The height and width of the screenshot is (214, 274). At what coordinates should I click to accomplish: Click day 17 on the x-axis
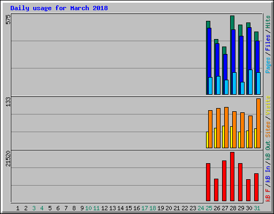pos(144,208)
